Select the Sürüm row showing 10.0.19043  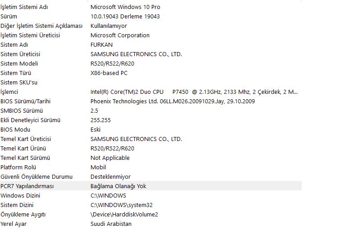tap(151, 17)
